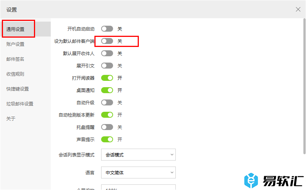Click the settings panel vertical scrollbar
The width and height of the screenshot is (306, 190).
tap(304, 86)
